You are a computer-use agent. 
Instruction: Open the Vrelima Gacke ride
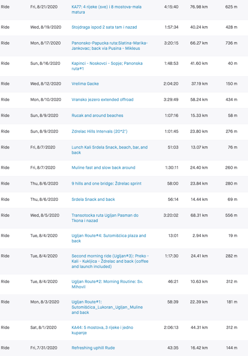tap(85, 84)
